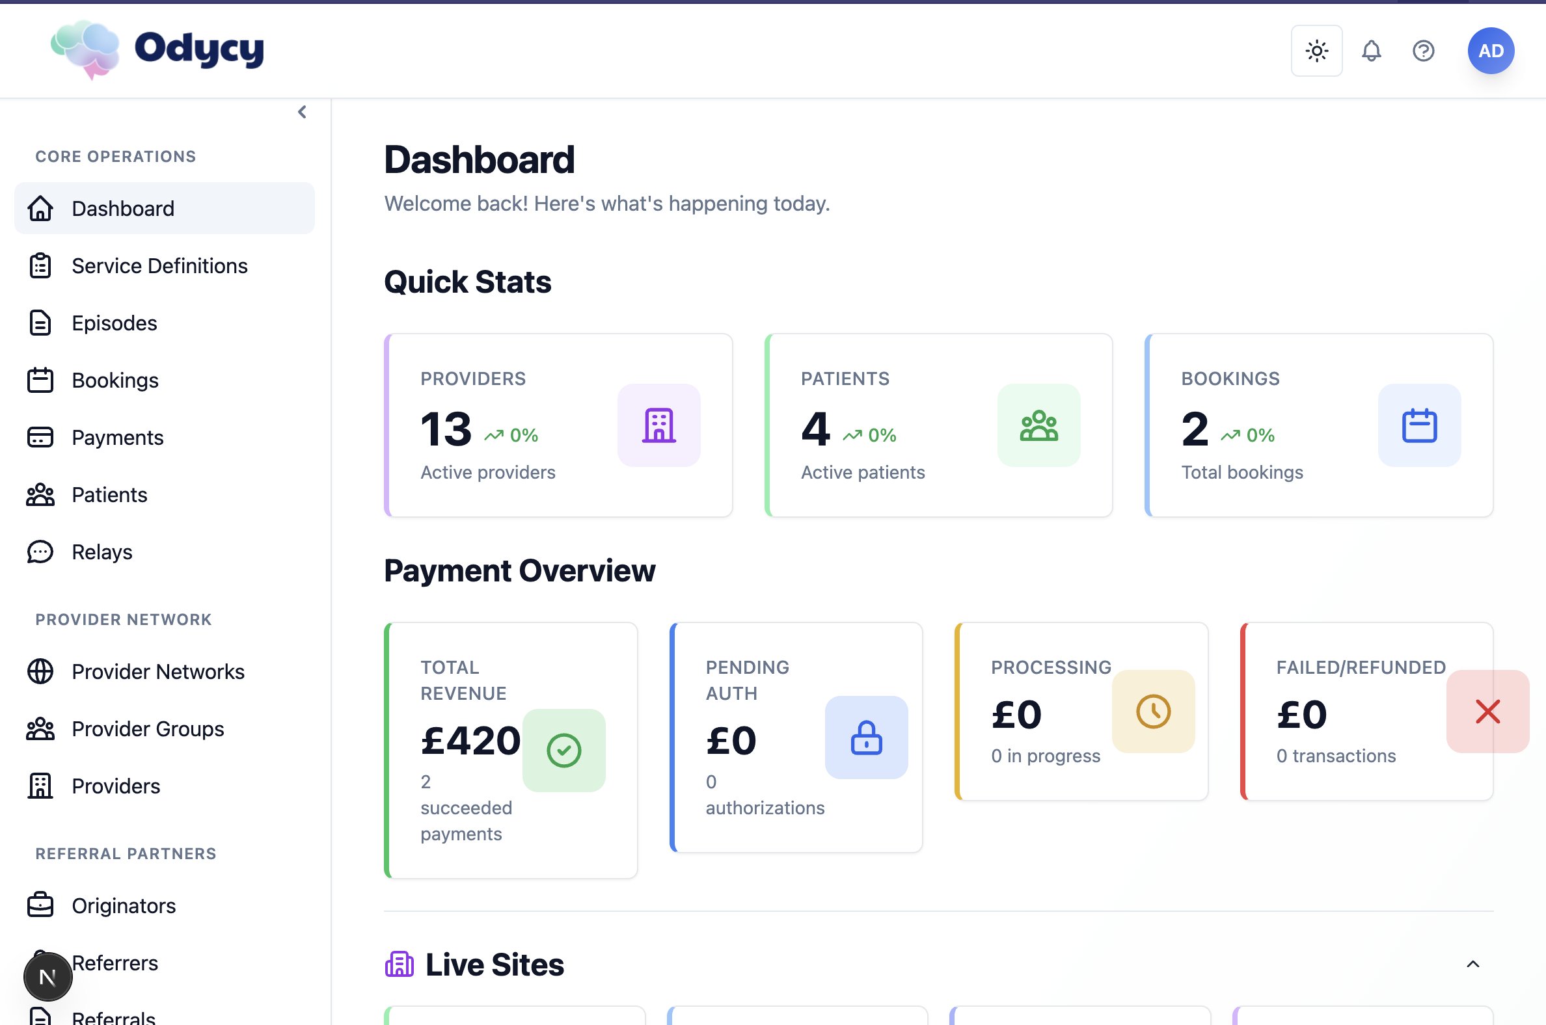1546x1025 pixels.
Task: Collapse the Live Sites section
Action: (1472, 964)
